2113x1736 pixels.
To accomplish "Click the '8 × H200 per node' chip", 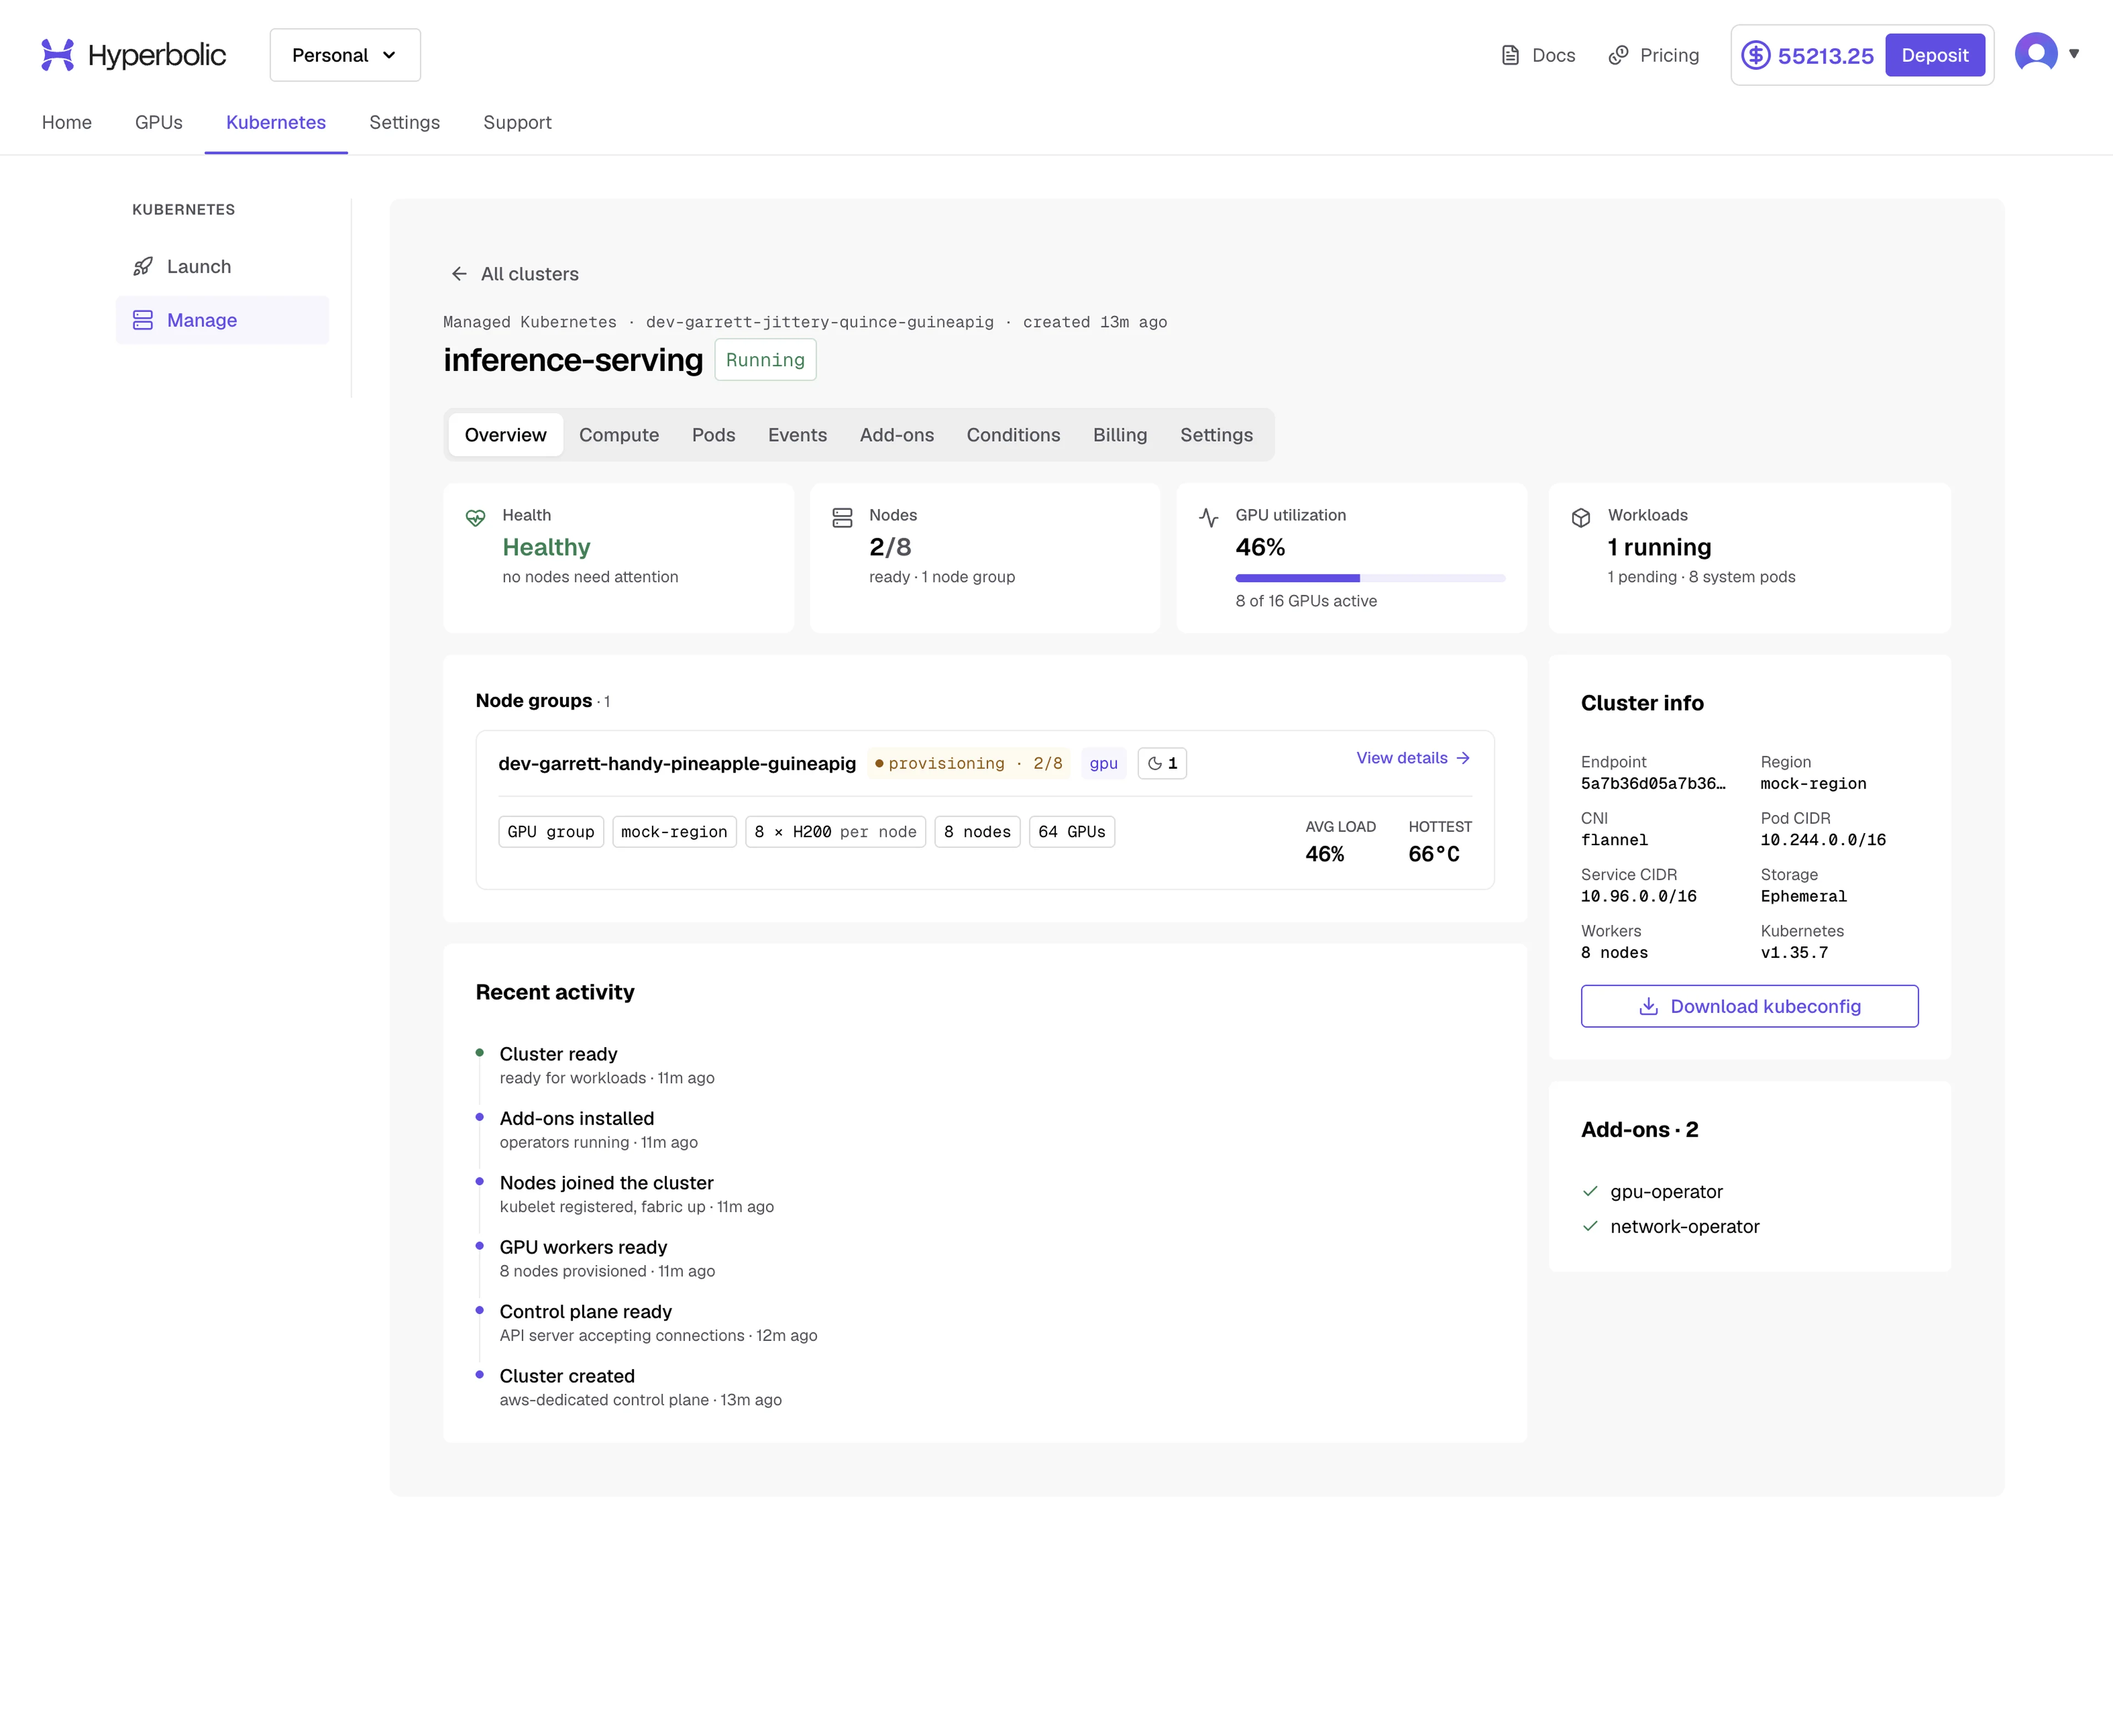I will [x=835, y=832].
